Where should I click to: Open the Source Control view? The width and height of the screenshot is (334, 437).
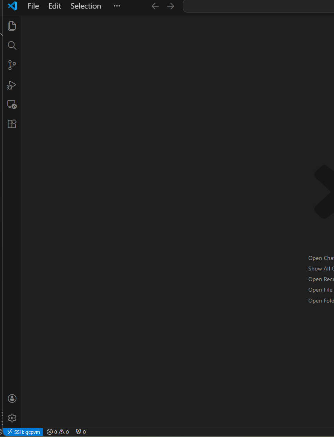click(x=12, y=65)
